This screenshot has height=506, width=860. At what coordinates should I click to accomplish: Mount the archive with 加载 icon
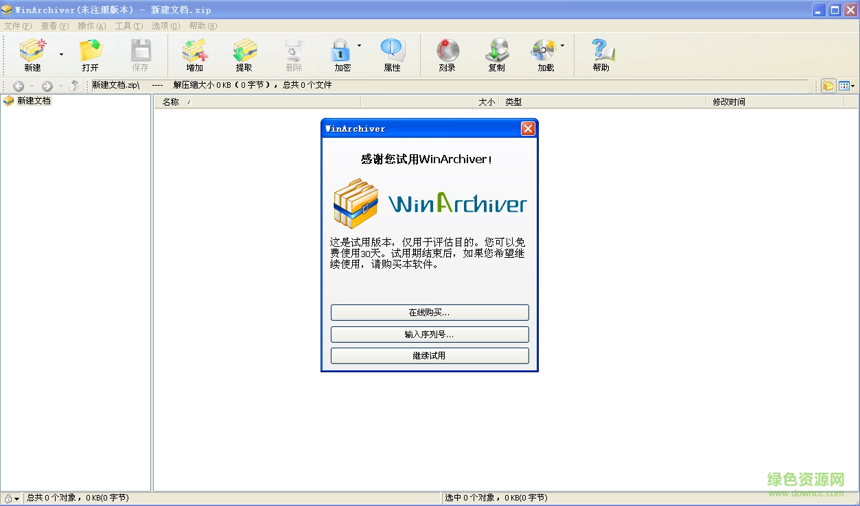coord(544,55)
